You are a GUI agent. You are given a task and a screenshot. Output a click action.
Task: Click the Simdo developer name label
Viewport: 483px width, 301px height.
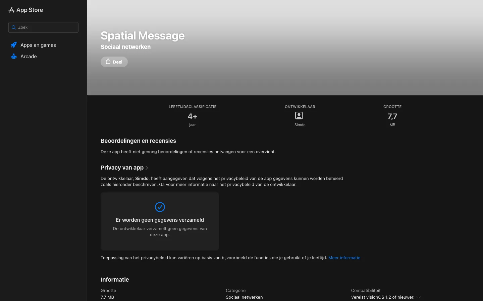click(300, 125)
